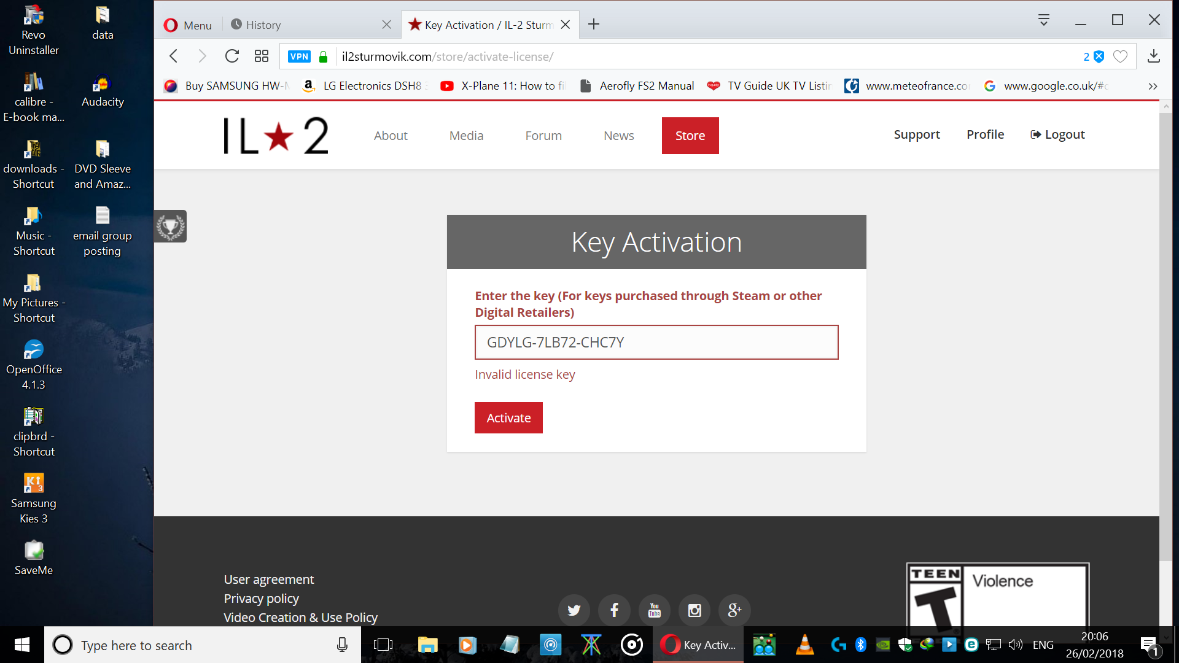Select calibre E-book desktop icon
Screen dimensions: 1179x663
click(34, 98)
